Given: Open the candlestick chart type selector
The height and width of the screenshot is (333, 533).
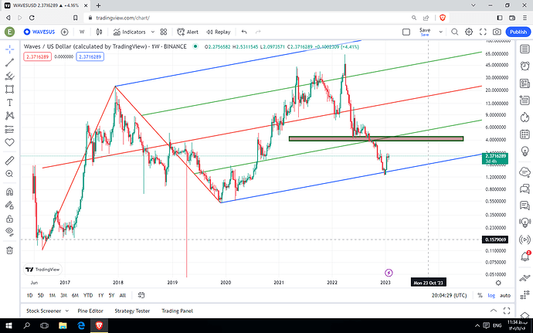Looking at the screenshot, I should (99, 32).
